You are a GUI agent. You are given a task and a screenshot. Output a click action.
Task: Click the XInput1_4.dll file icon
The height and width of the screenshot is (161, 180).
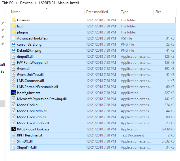click(x=14, y=147)
